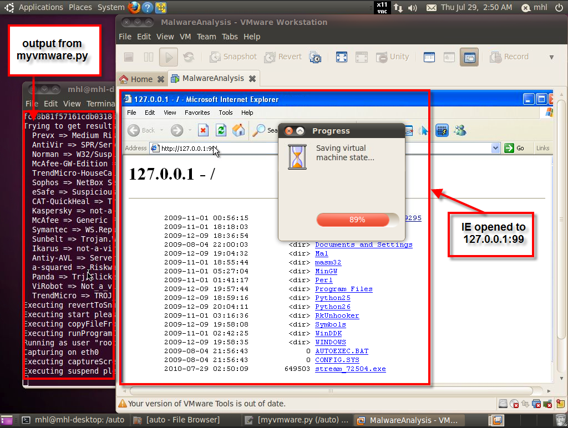Open the stream_72504.exe link

coord(350,369)
